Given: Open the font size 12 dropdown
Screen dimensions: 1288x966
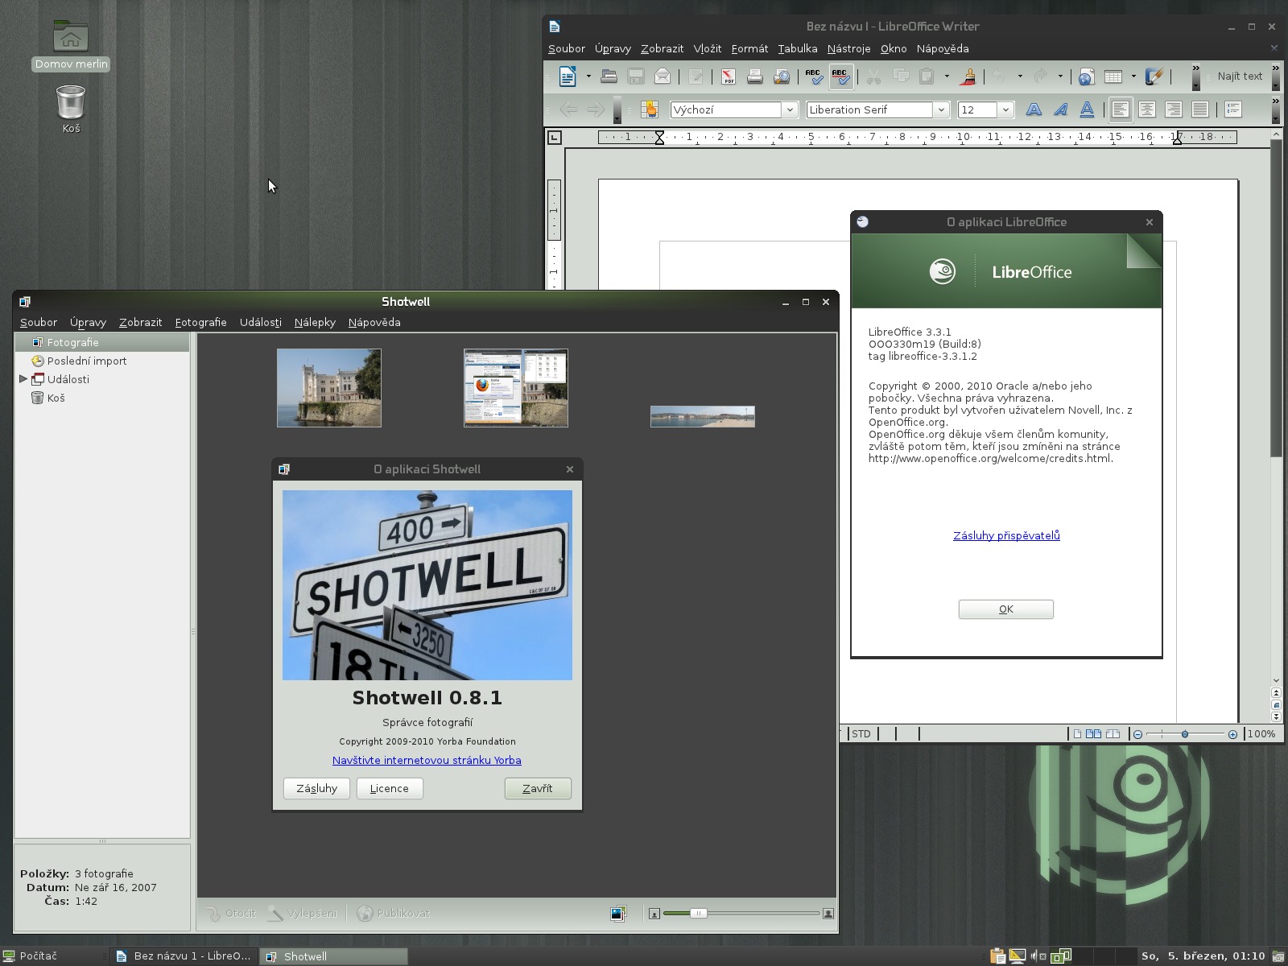Looking at the screenshot, I should point(1005,109).
